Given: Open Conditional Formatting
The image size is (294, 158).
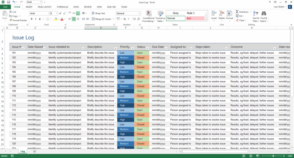Looking at the screenshot, I should (148, 17).
